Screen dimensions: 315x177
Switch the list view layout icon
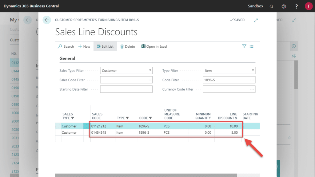click(x=252, y=46)
